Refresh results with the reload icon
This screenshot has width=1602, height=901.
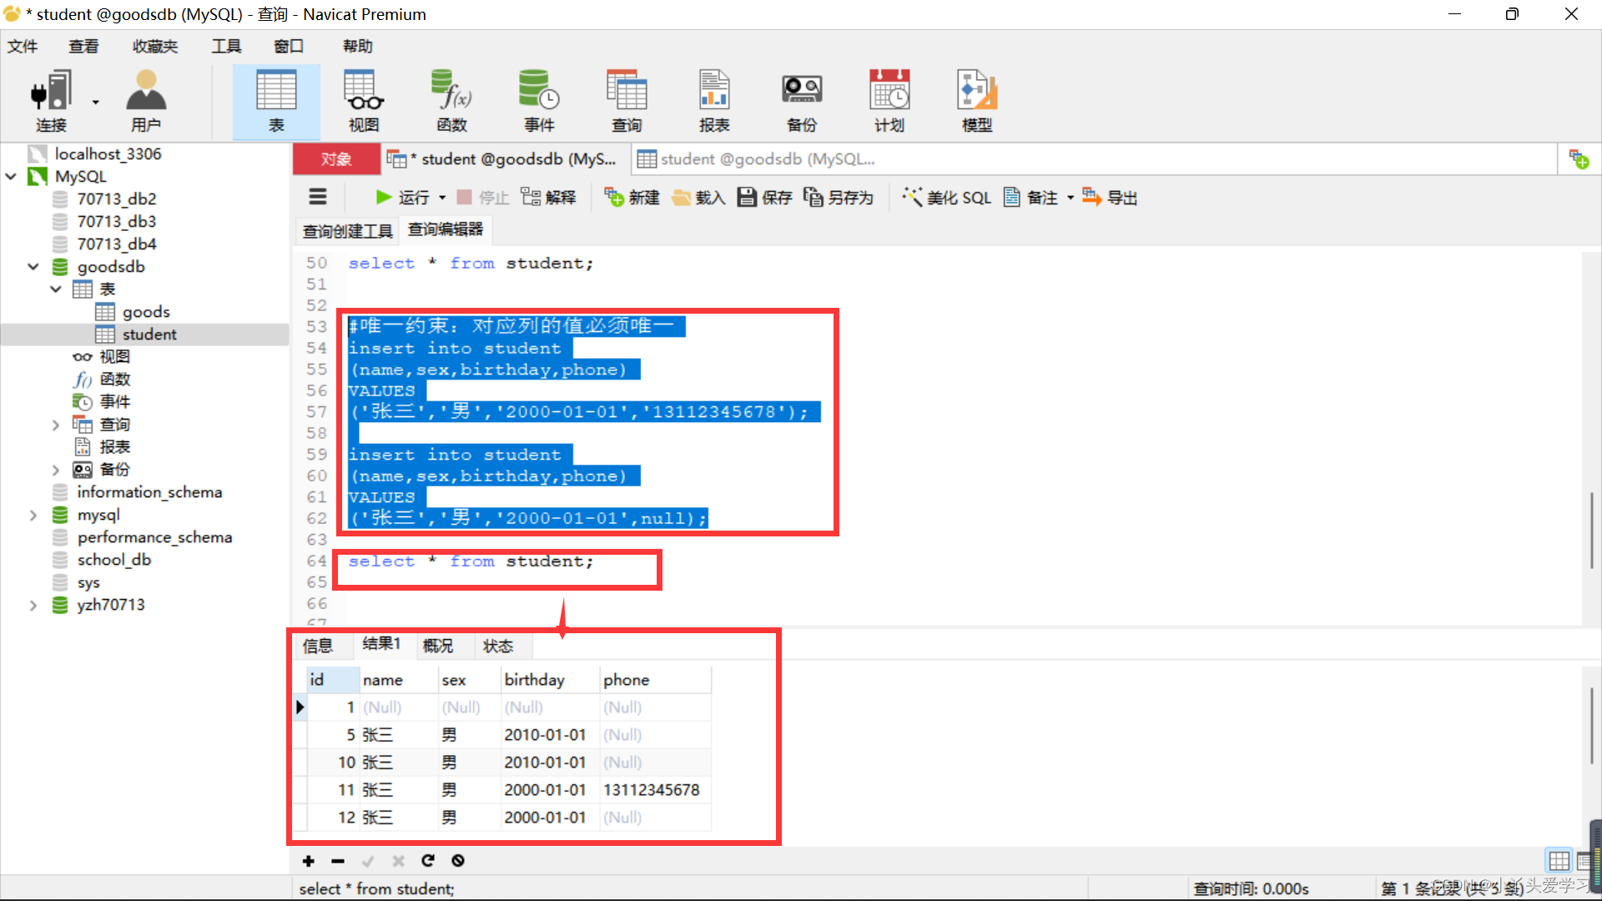point(428,861)
